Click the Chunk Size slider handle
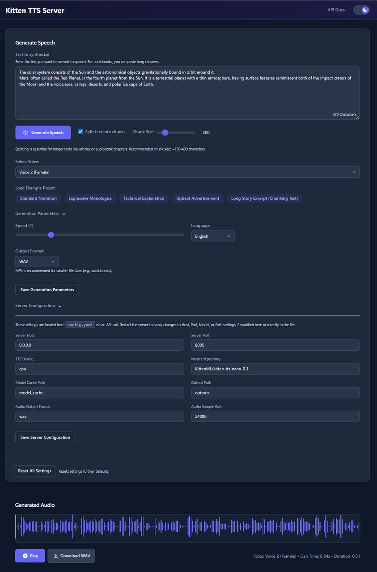The image size is (377, 572). click(165, 132)
